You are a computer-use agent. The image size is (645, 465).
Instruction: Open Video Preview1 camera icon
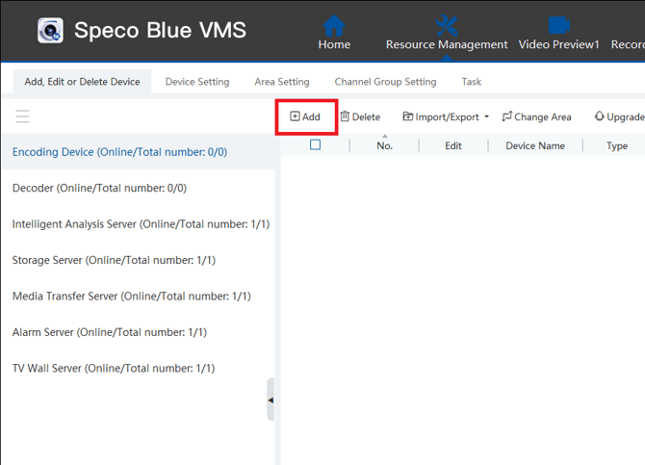[x=558, y=25]
